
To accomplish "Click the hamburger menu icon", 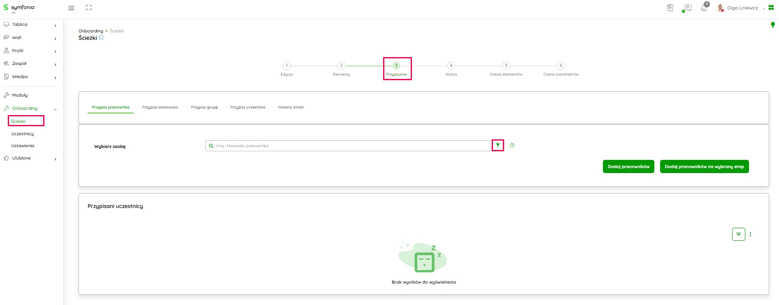I will pos(71,8).
